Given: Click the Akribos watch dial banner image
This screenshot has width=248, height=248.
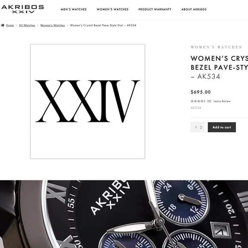Looking at the screenshot, I should pyautogui.click(x=124, y=214).
